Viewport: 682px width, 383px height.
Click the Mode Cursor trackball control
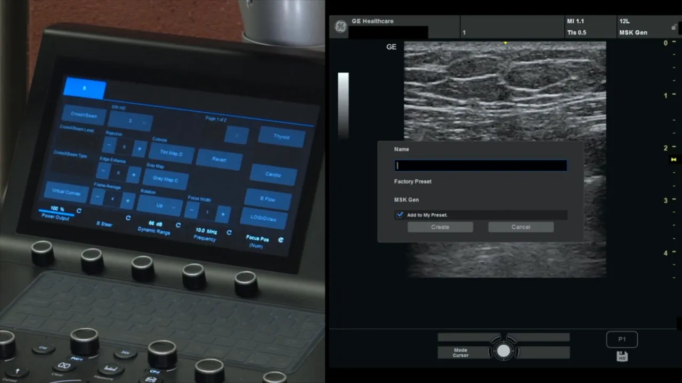504,350
